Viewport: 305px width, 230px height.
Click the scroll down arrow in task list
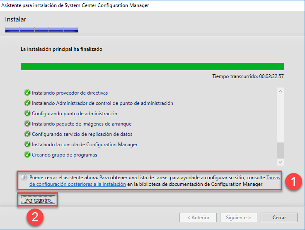click(x=280, y=162)
